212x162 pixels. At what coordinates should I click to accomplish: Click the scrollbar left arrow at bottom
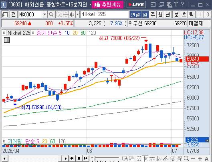(5, 158)
